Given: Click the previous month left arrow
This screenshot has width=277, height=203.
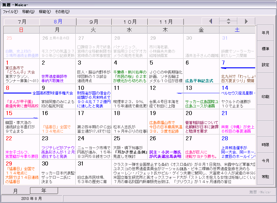Looking at the screenshot, I should point(210,21).
